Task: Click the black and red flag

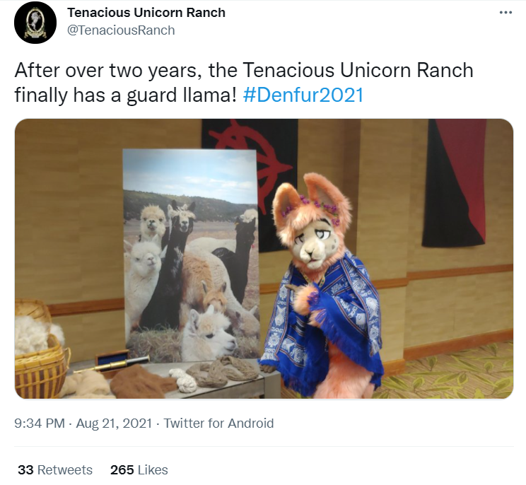Action: (x=454, y=183)
